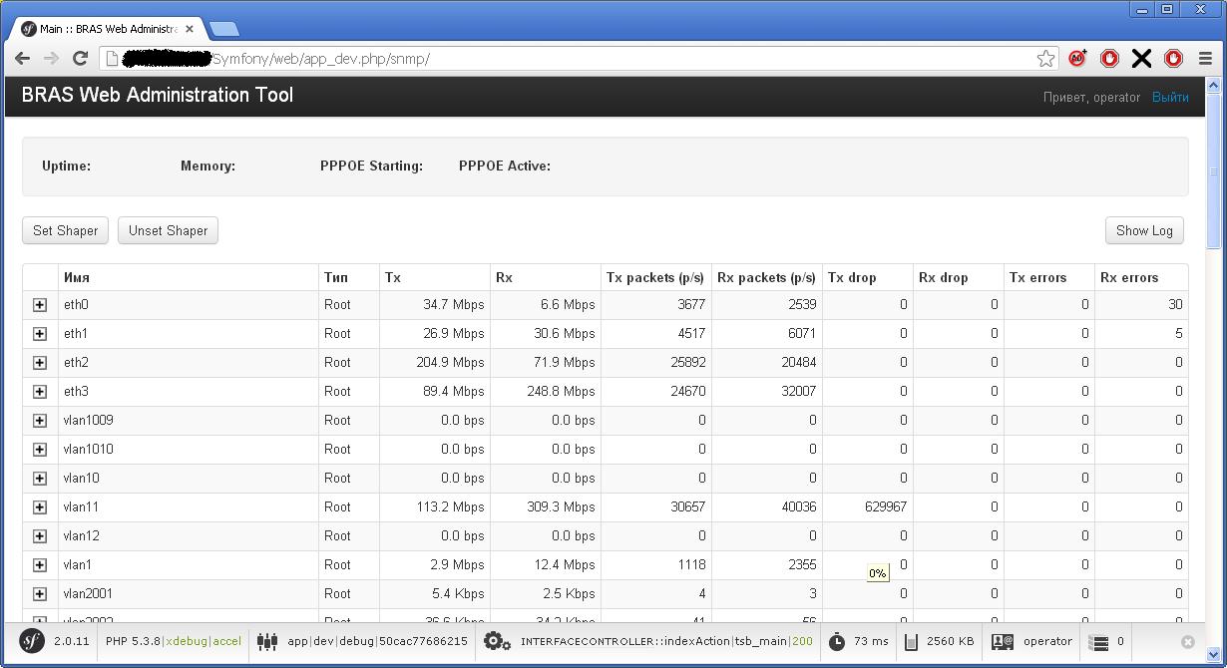The image size is (1227, 668).
Task: Click the vlan11 interface name
Action: (x=81, y=507)
